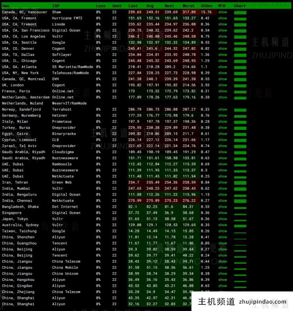Open MTR show link for Fremont Linode
This screenshot has width=293, height=311.
(x=222, y=24)
